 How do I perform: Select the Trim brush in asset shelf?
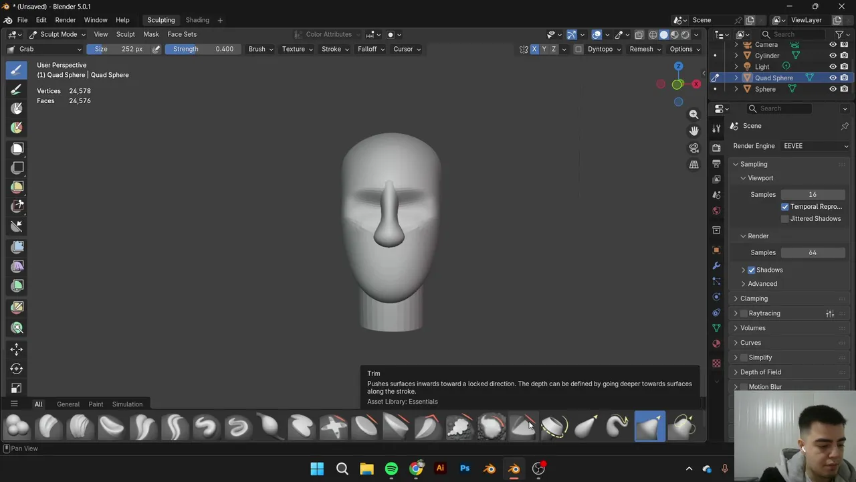click(x=522, y=426)
